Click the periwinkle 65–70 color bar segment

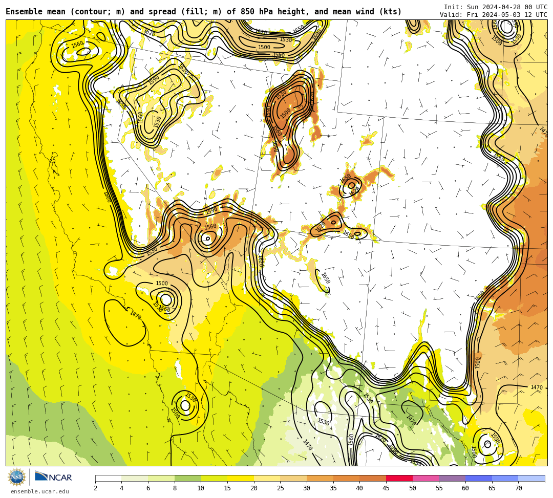pyautogui.click(x=505, y=478)
